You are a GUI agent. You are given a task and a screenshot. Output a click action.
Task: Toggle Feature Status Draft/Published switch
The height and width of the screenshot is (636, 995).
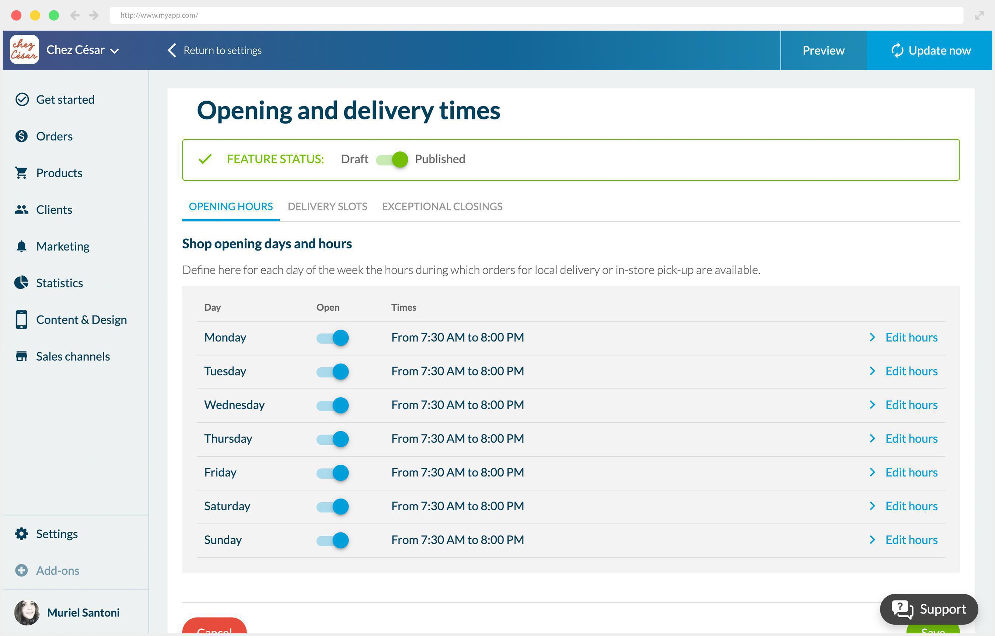tap(392, 160)
